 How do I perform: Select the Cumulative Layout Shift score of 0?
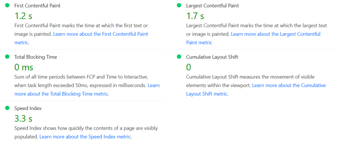pos(189,67)
